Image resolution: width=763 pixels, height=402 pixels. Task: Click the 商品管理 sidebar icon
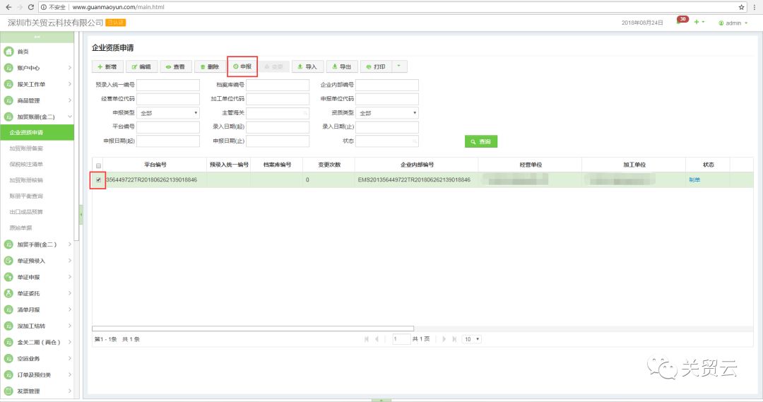[8, 100]
